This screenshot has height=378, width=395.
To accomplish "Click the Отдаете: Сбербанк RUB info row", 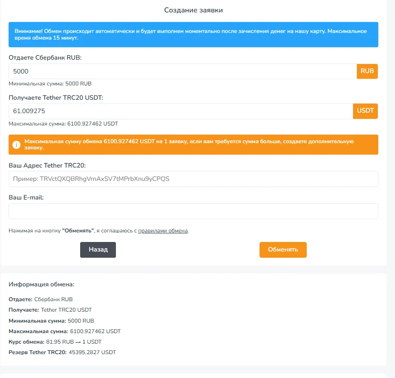I will tap(41, 299).
